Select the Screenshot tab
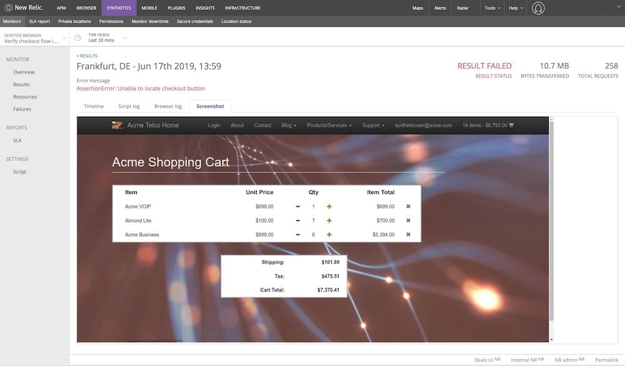The image size is (625, 366). click(x=210, y=106)
